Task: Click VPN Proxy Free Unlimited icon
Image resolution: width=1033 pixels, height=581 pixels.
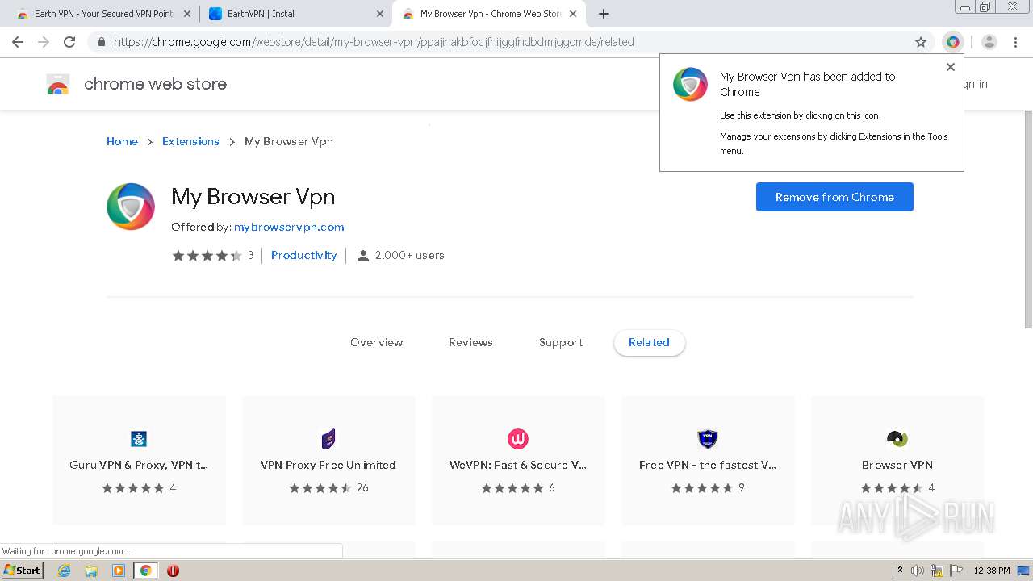Action: coord(328,439)
